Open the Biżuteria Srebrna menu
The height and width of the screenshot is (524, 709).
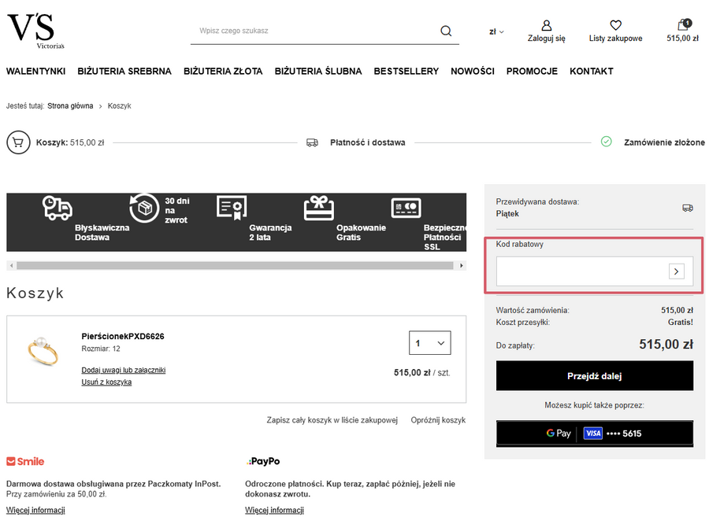point(124,72)
